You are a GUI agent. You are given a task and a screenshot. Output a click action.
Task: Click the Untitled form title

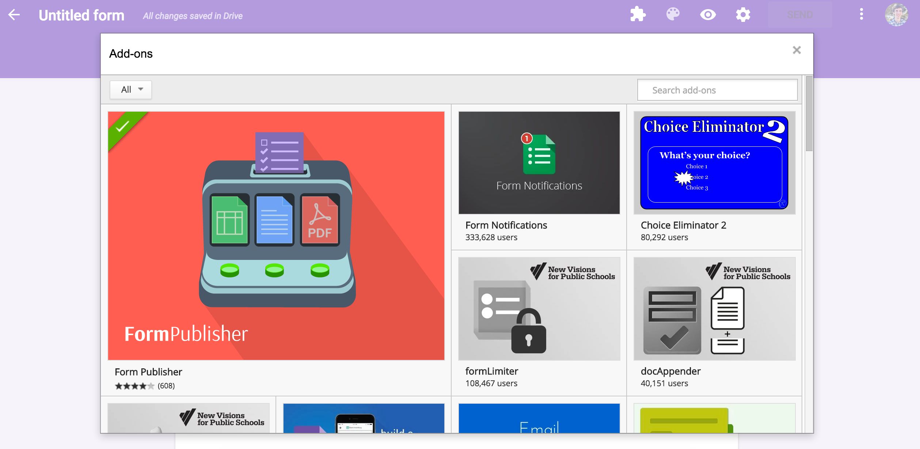[81, 15]
